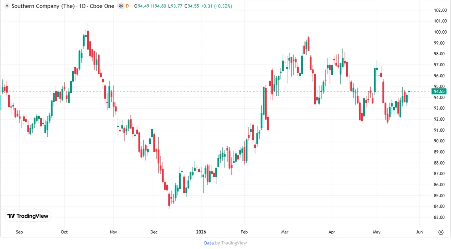451x249 pixels.
Task: Click the open value O94.49
Action: point(142,6)
